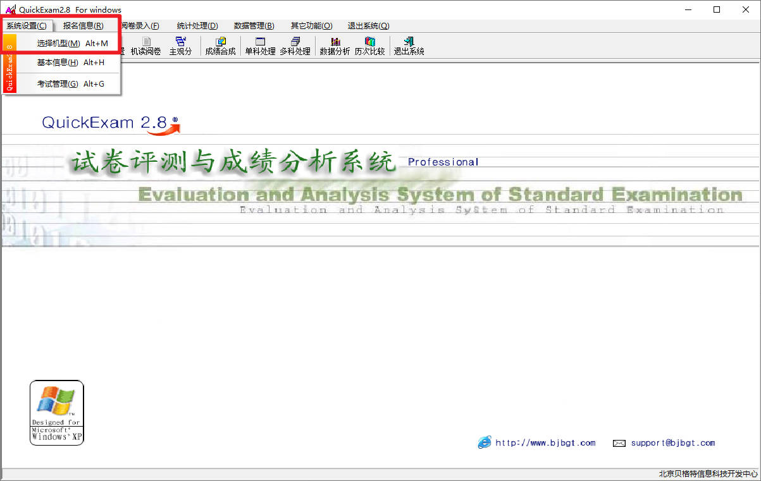This screenshot has height=481, width=761.
Task: Open the 退出系统(Q) menu
Action: (368, 26)
